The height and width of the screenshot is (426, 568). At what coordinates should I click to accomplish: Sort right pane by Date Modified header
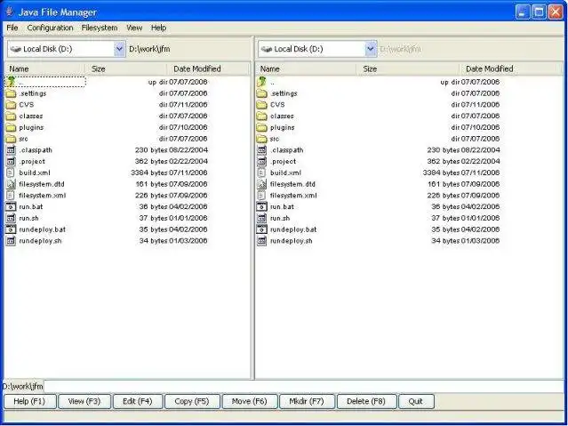510,68
